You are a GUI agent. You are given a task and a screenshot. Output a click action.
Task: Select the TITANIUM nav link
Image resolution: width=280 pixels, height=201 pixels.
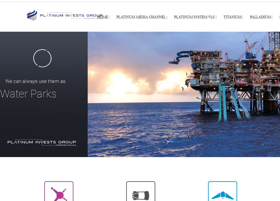tap(232, 17)
